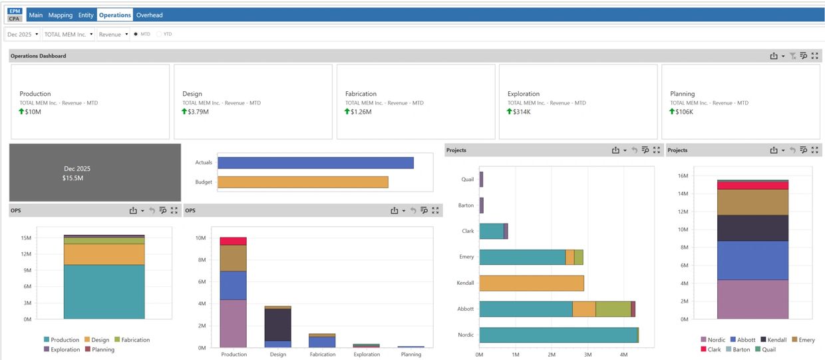Open the Dec 2025 period dropdown
This screenshot has height=360, width=825.
23,34
